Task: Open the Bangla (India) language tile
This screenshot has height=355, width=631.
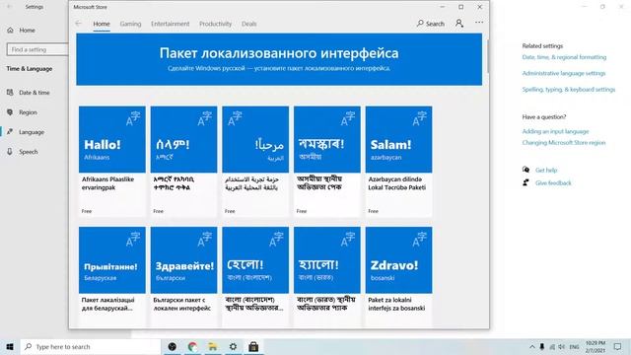Action: (327, 277)
